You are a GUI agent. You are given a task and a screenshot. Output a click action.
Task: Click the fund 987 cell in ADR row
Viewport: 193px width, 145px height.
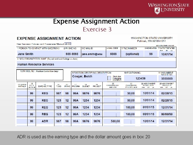point(59,121)
